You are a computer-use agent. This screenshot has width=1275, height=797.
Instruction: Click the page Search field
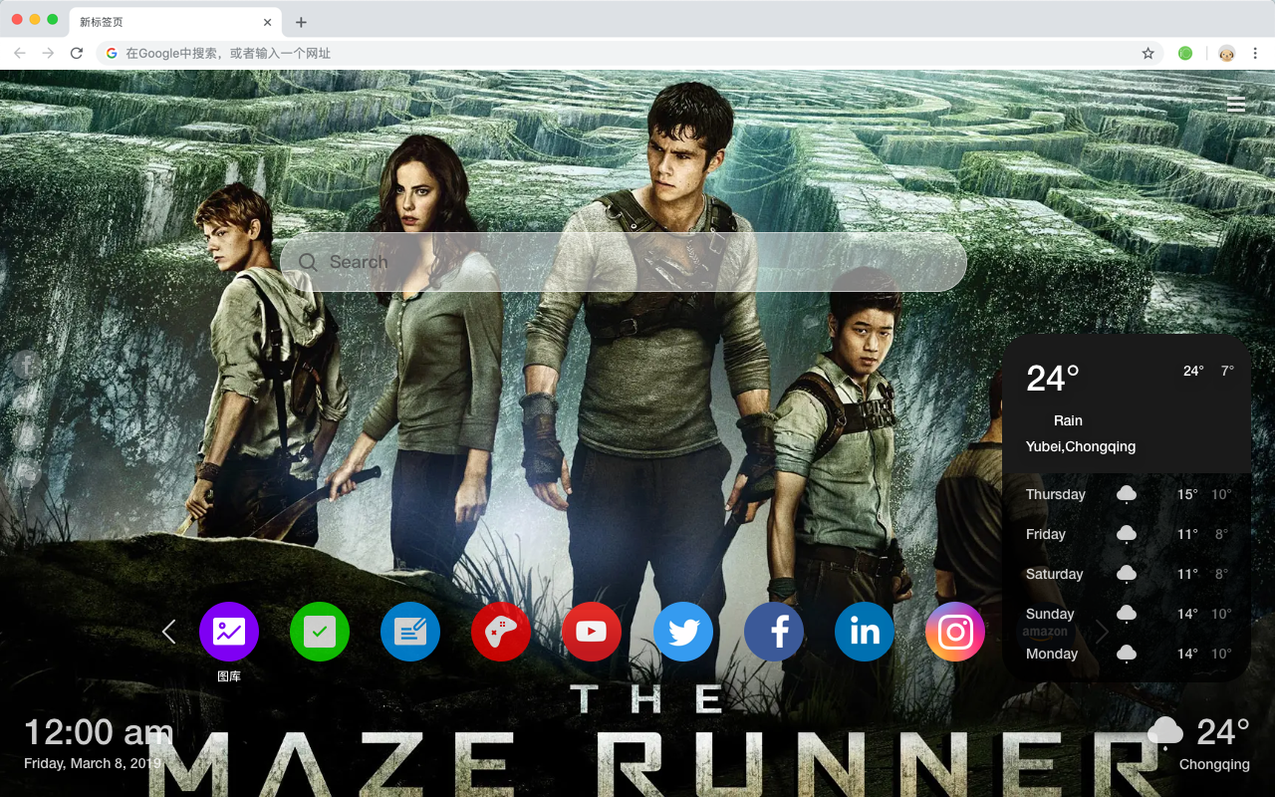click(x=624, y=262)
